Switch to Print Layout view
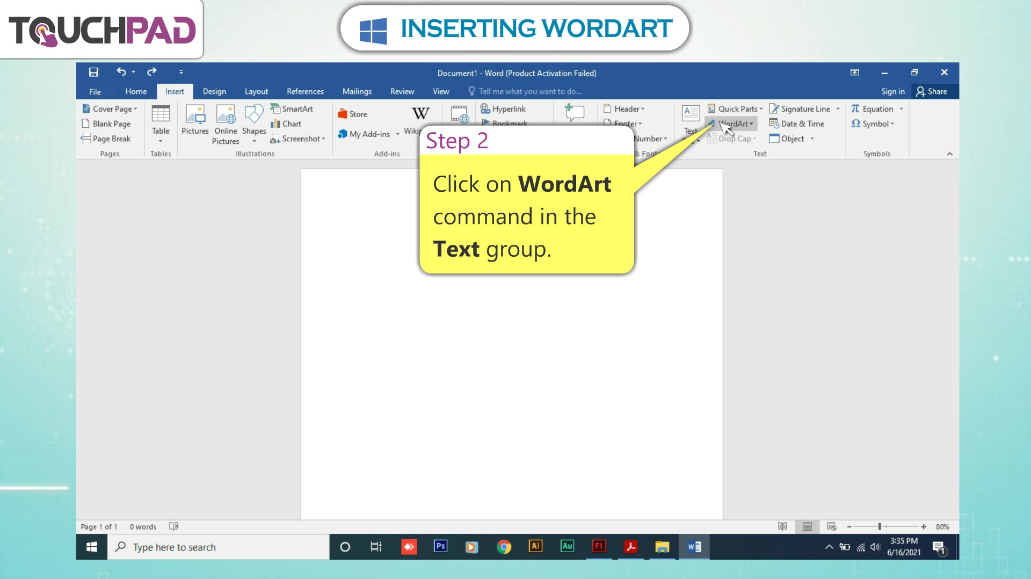The height and width of the screenshot is (579, 1031). click(x=807, y=526)
